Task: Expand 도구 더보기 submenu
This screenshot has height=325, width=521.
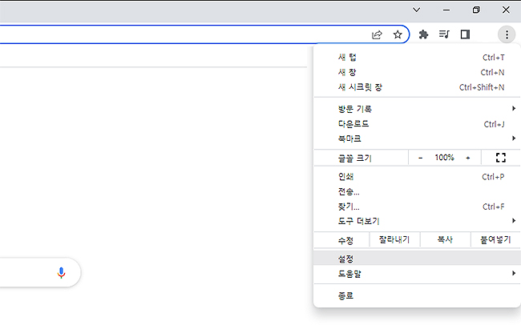Action: [x=417, y=221]
